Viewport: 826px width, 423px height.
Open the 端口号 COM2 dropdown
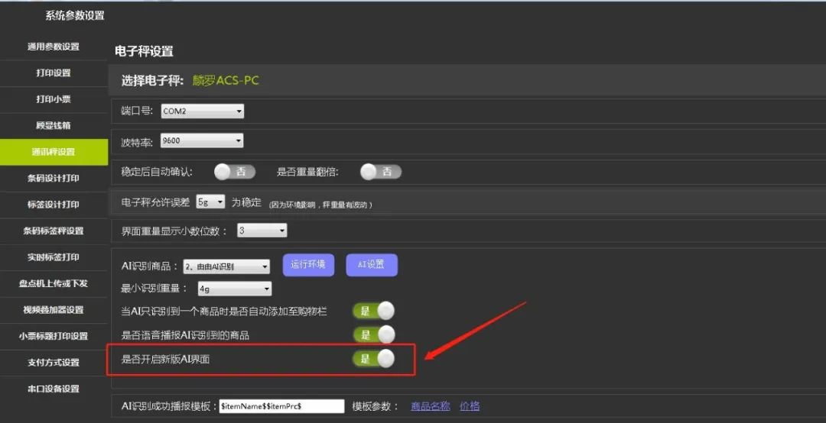[202, 111]
